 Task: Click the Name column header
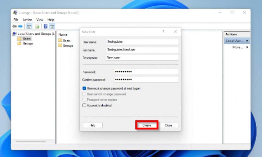(63, 35)
